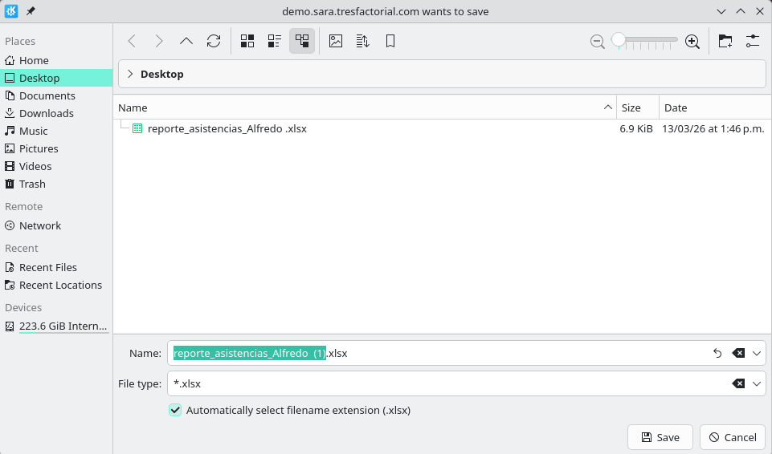This screenshot has width=772, height=454.
Task: Open the File type dropdown
Action: click(x=757, y=383)
